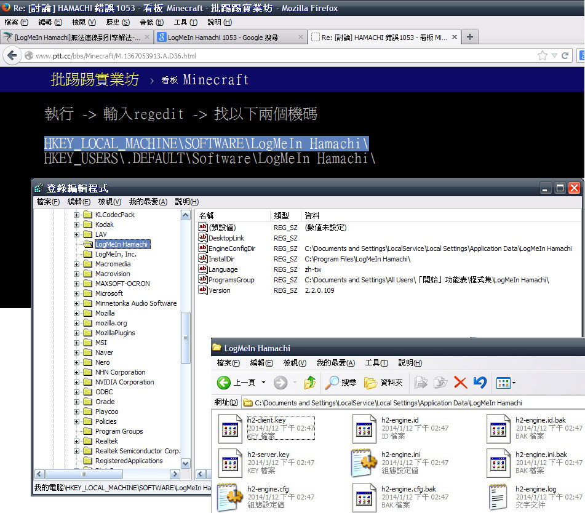Click the tree pane scroll-right arrow
Image resolution: width=585 pixels, height=513 pixels.
coord(175,474)
